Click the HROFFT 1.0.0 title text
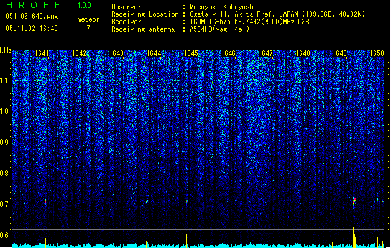391x248 pixels. tap(49, 5)
